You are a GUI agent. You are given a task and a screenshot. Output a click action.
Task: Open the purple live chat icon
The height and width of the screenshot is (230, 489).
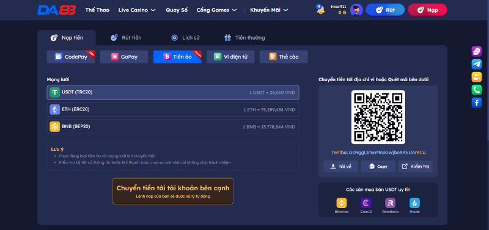coord(476,51)
